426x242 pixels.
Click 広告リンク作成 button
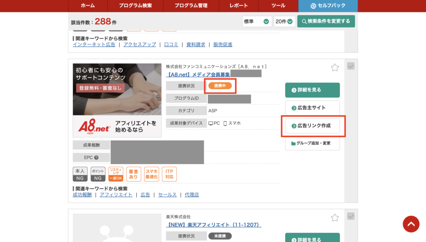click(x=312, y=126)
